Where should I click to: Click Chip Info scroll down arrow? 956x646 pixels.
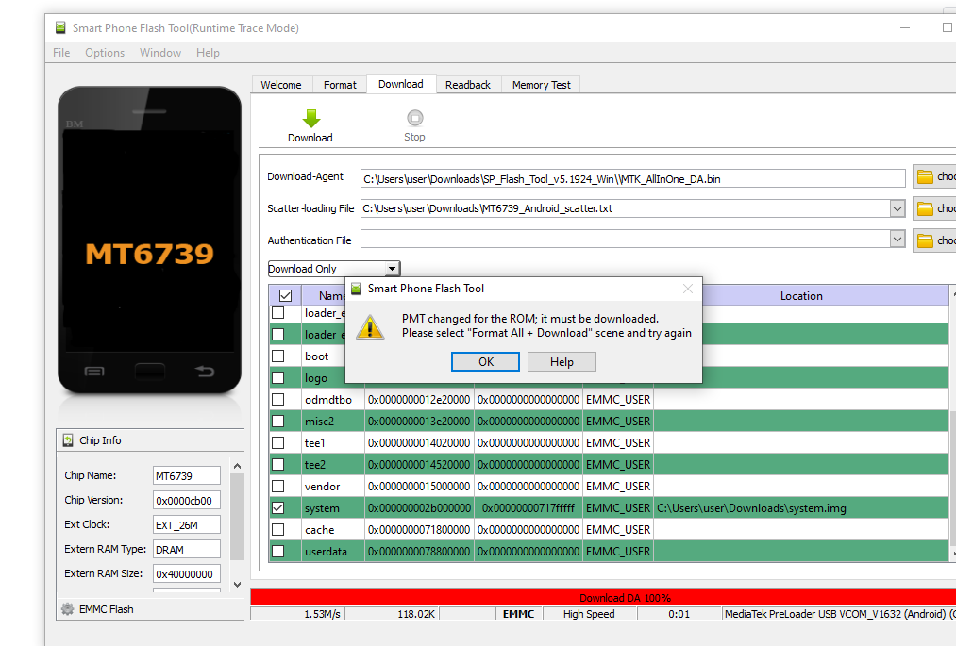[x=237, y=585]
